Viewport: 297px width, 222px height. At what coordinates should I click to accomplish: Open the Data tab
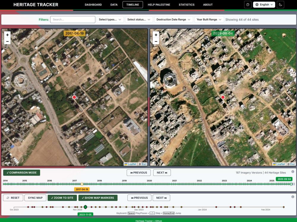tap(114, 5)
